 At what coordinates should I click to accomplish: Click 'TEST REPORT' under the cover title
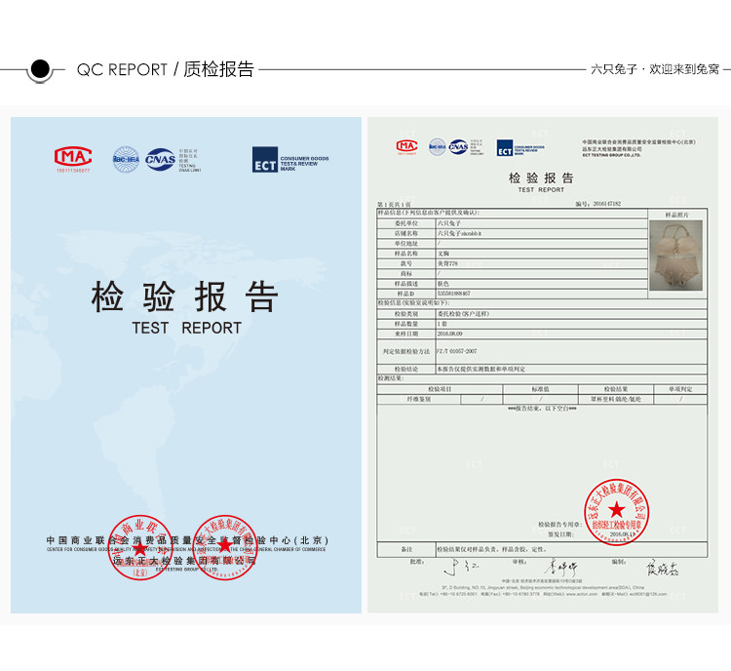coord(186,328)
